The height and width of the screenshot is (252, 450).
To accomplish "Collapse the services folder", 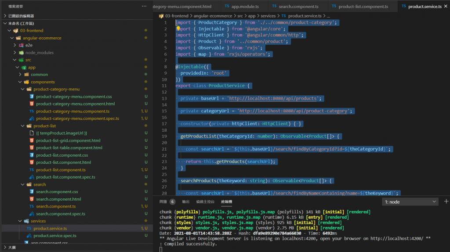I will (x=21, y=221).
